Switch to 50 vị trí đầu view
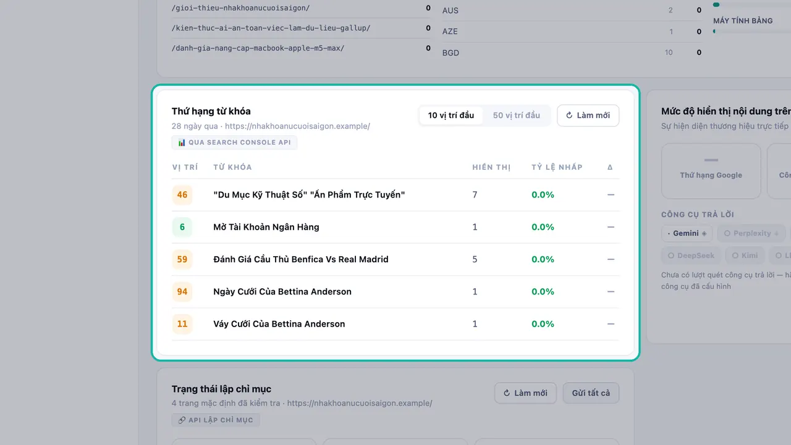 517,115
